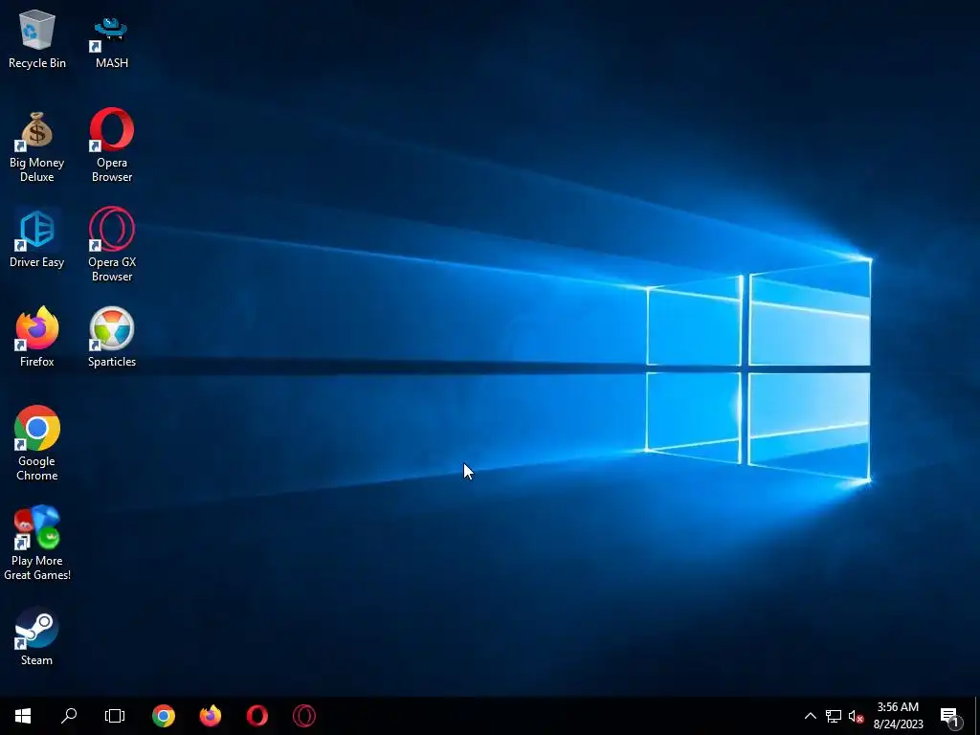Select the Steam desktop shortcut
The width and height of the screenshot is (980, 735).
click(37, 636)
